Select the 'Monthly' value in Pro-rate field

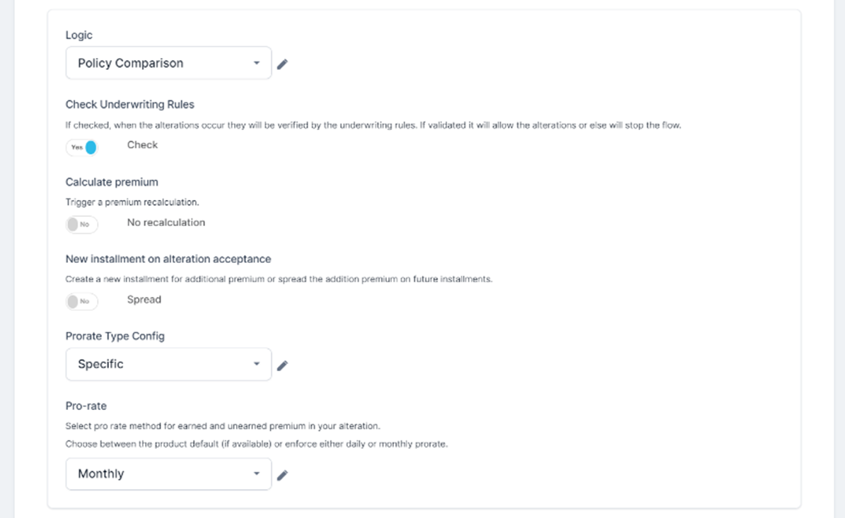click(100, 473)
